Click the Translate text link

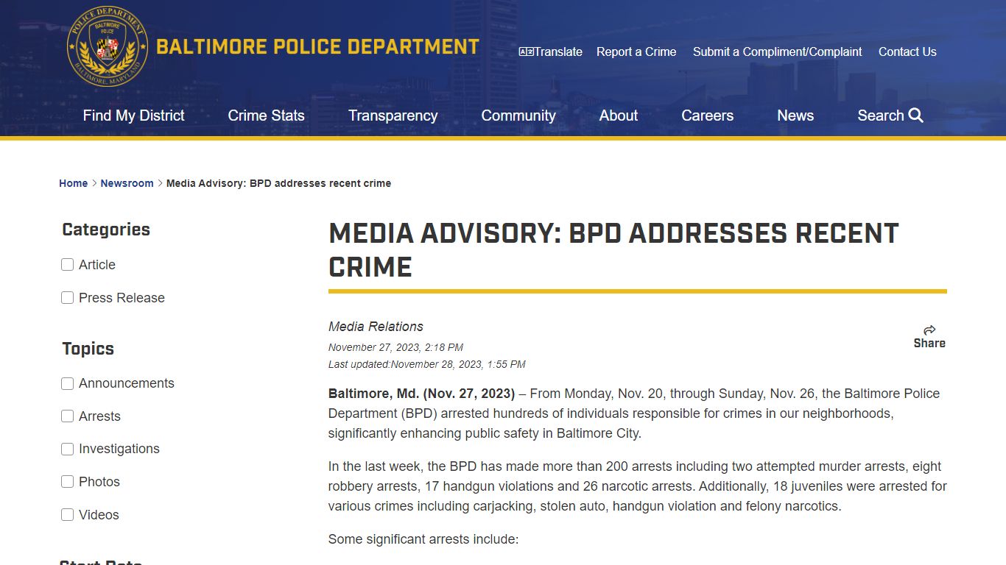click(x=558, y=51)
